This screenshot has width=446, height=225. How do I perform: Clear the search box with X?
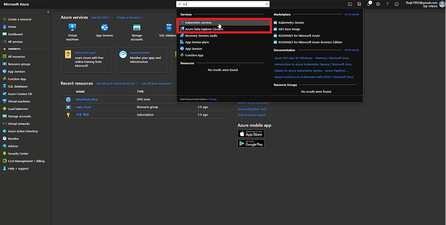267,4
